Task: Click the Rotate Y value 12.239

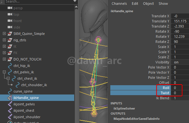Action: click(x=179, y=37)
